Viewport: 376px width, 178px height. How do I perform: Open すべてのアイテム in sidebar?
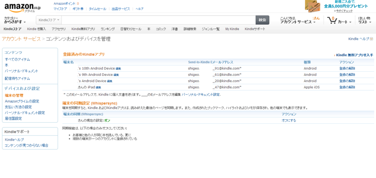(x=17, y=59)
